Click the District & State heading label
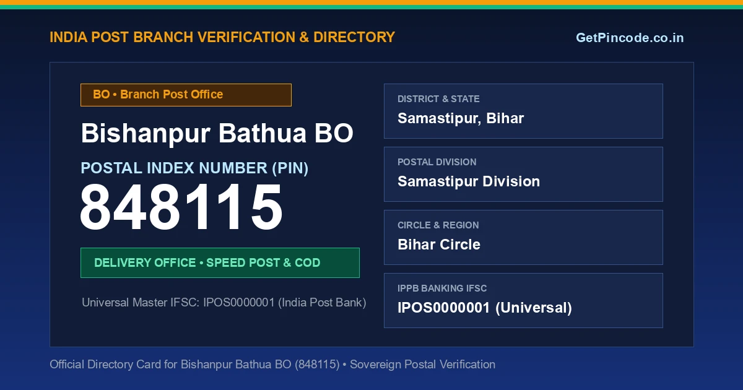Viewport: 743px width, 390px height. tap(438, 99)
